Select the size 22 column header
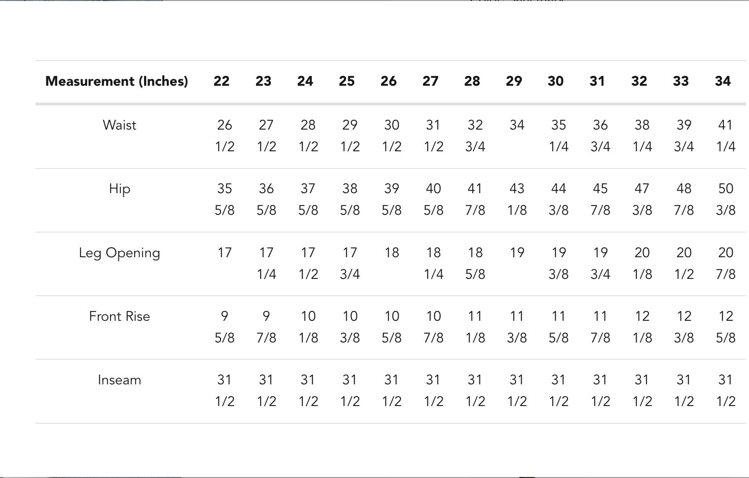This screenshot has height=478, width=749. (x=222, y=81)
